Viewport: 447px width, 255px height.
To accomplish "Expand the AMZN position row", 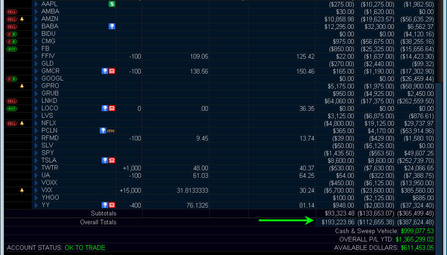I will click(x=36, y=19).
